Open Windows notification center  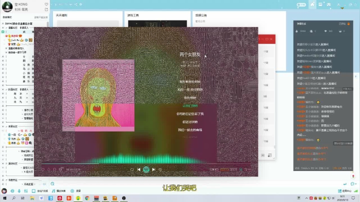(353, 198)
